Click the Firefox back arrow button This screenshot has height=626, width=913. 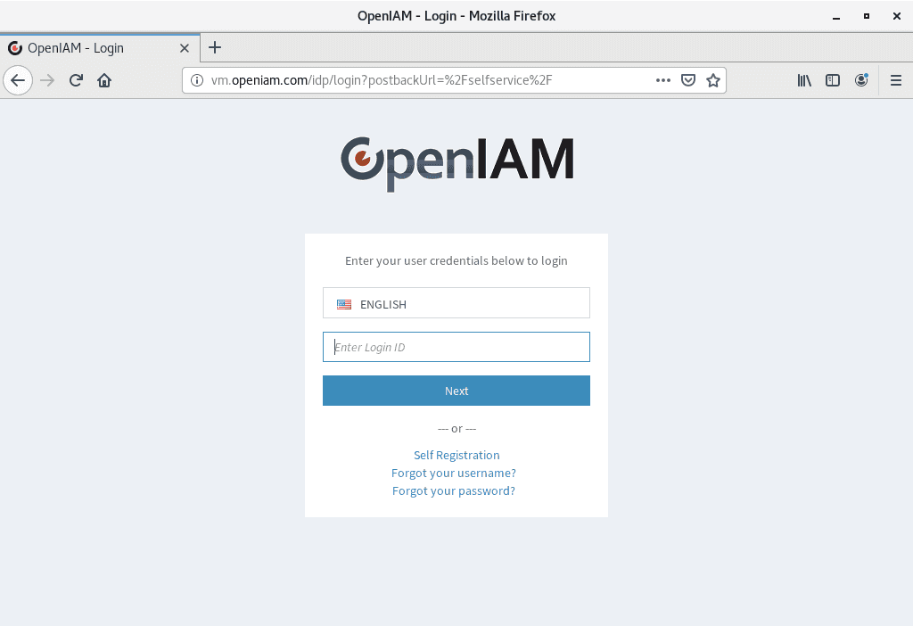pos(18,80)
